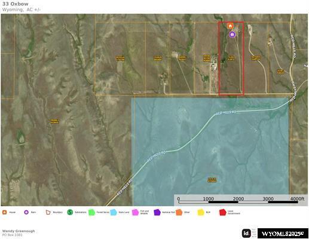Select the Barn legend icon
The height and width of the screenshot is (239, 309).
pos(26,212)
